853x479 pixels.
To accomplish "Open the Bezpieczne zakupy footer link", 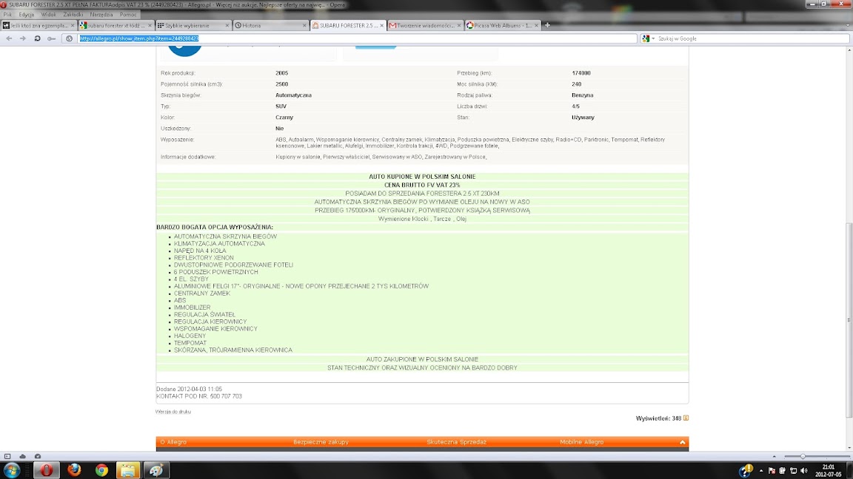I will pos(321,442).
